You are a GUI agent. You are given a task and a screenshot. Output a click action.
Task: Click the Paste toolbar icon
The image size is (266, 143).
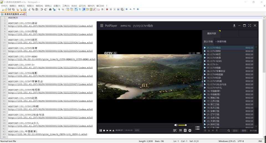(x=37, y=9)
